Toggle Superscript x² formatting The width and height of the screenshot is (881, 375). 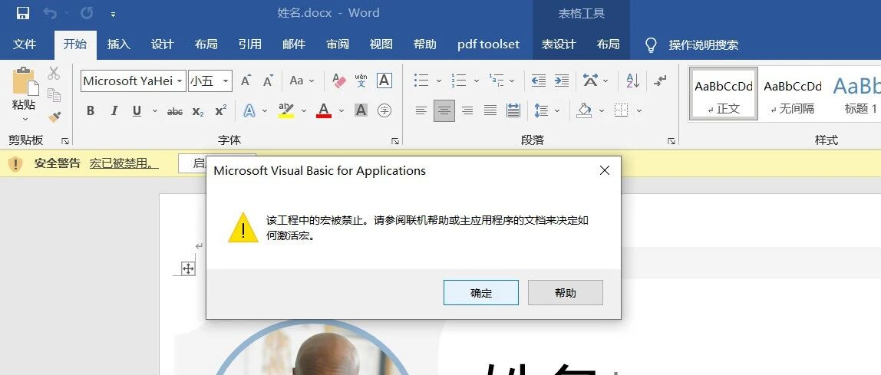pos(221,110)
